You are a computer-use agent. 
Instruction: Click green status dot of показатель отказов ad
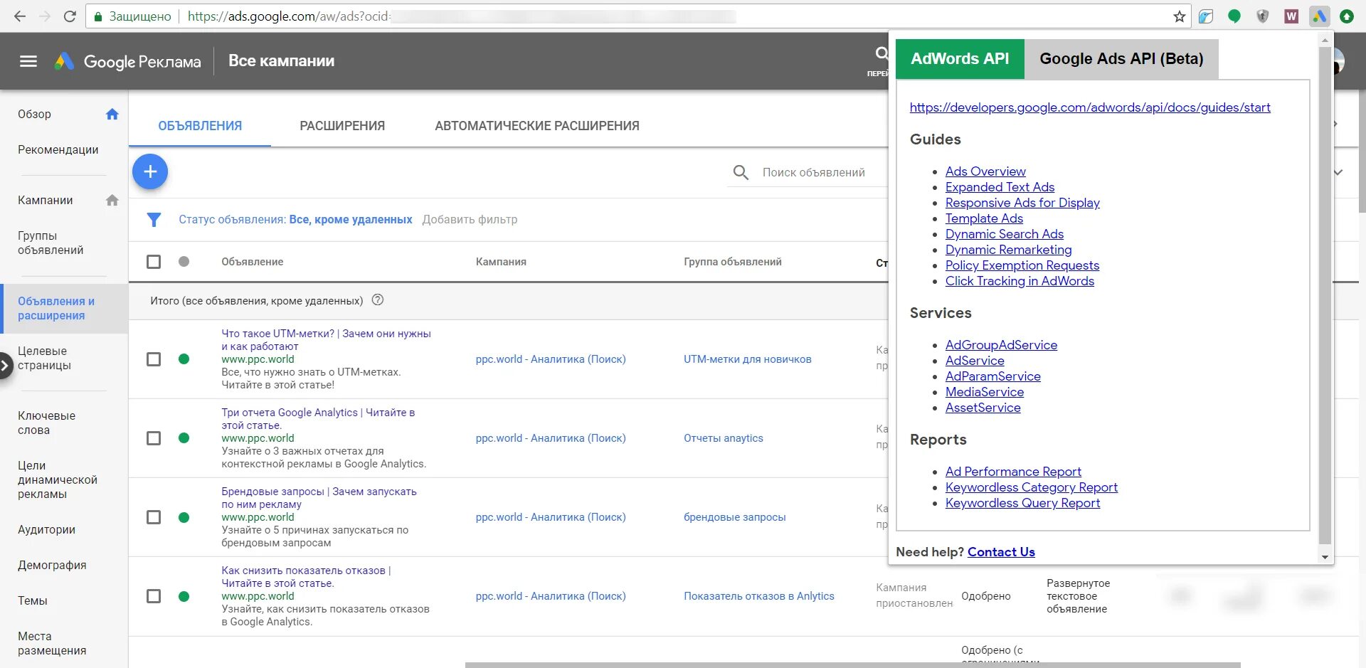(184, 596)
